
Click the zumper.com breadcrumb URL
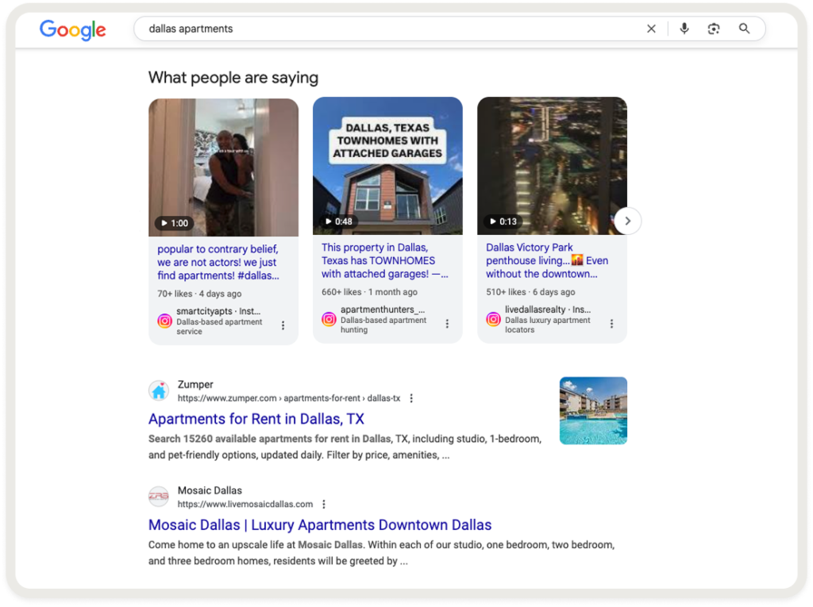coord(289,398)
